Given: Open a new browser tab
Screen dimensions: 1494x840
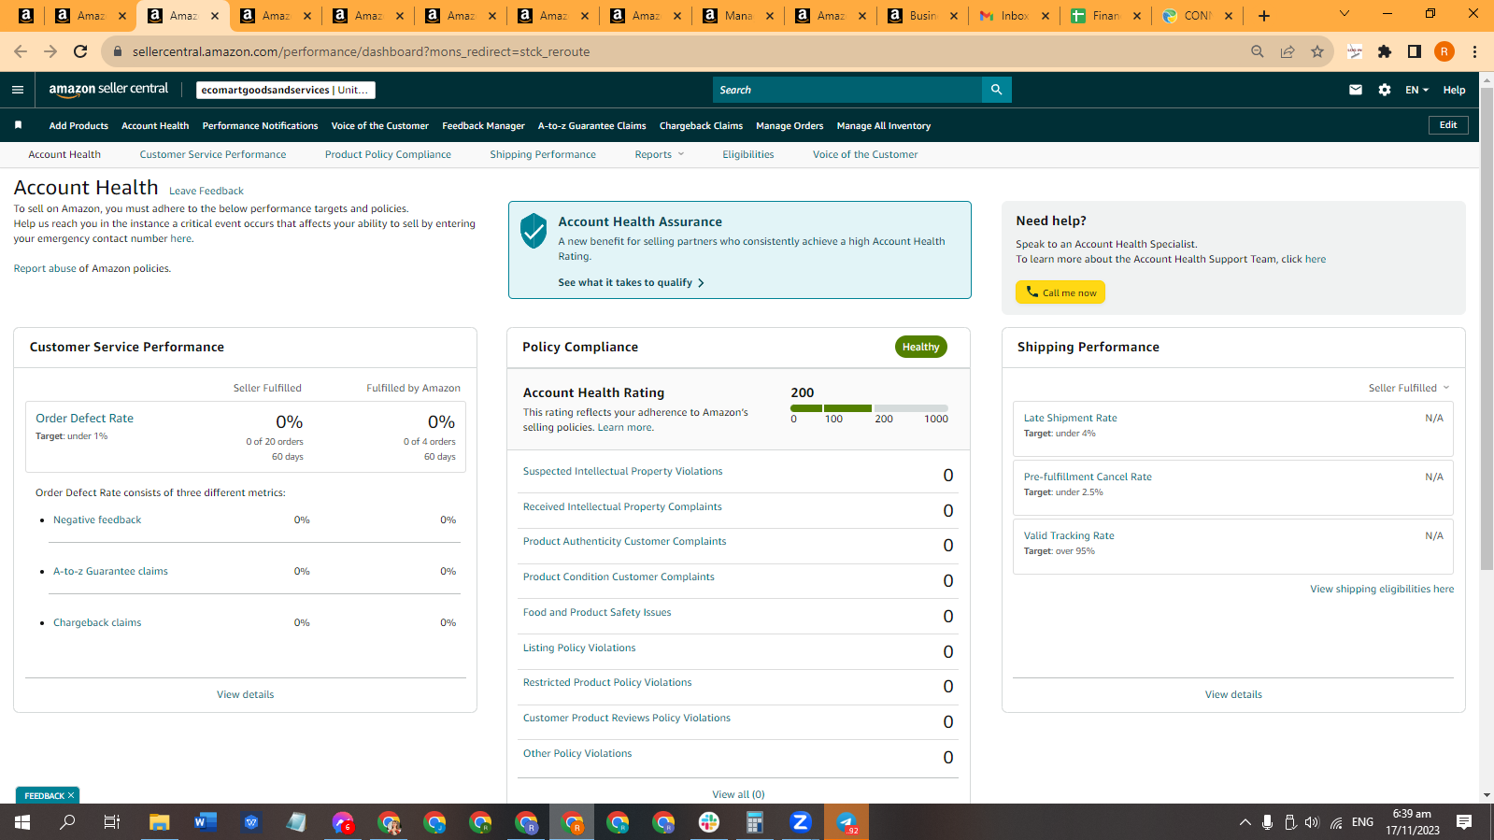Looking at the screenshot, I should click(x=1264, y=15).
